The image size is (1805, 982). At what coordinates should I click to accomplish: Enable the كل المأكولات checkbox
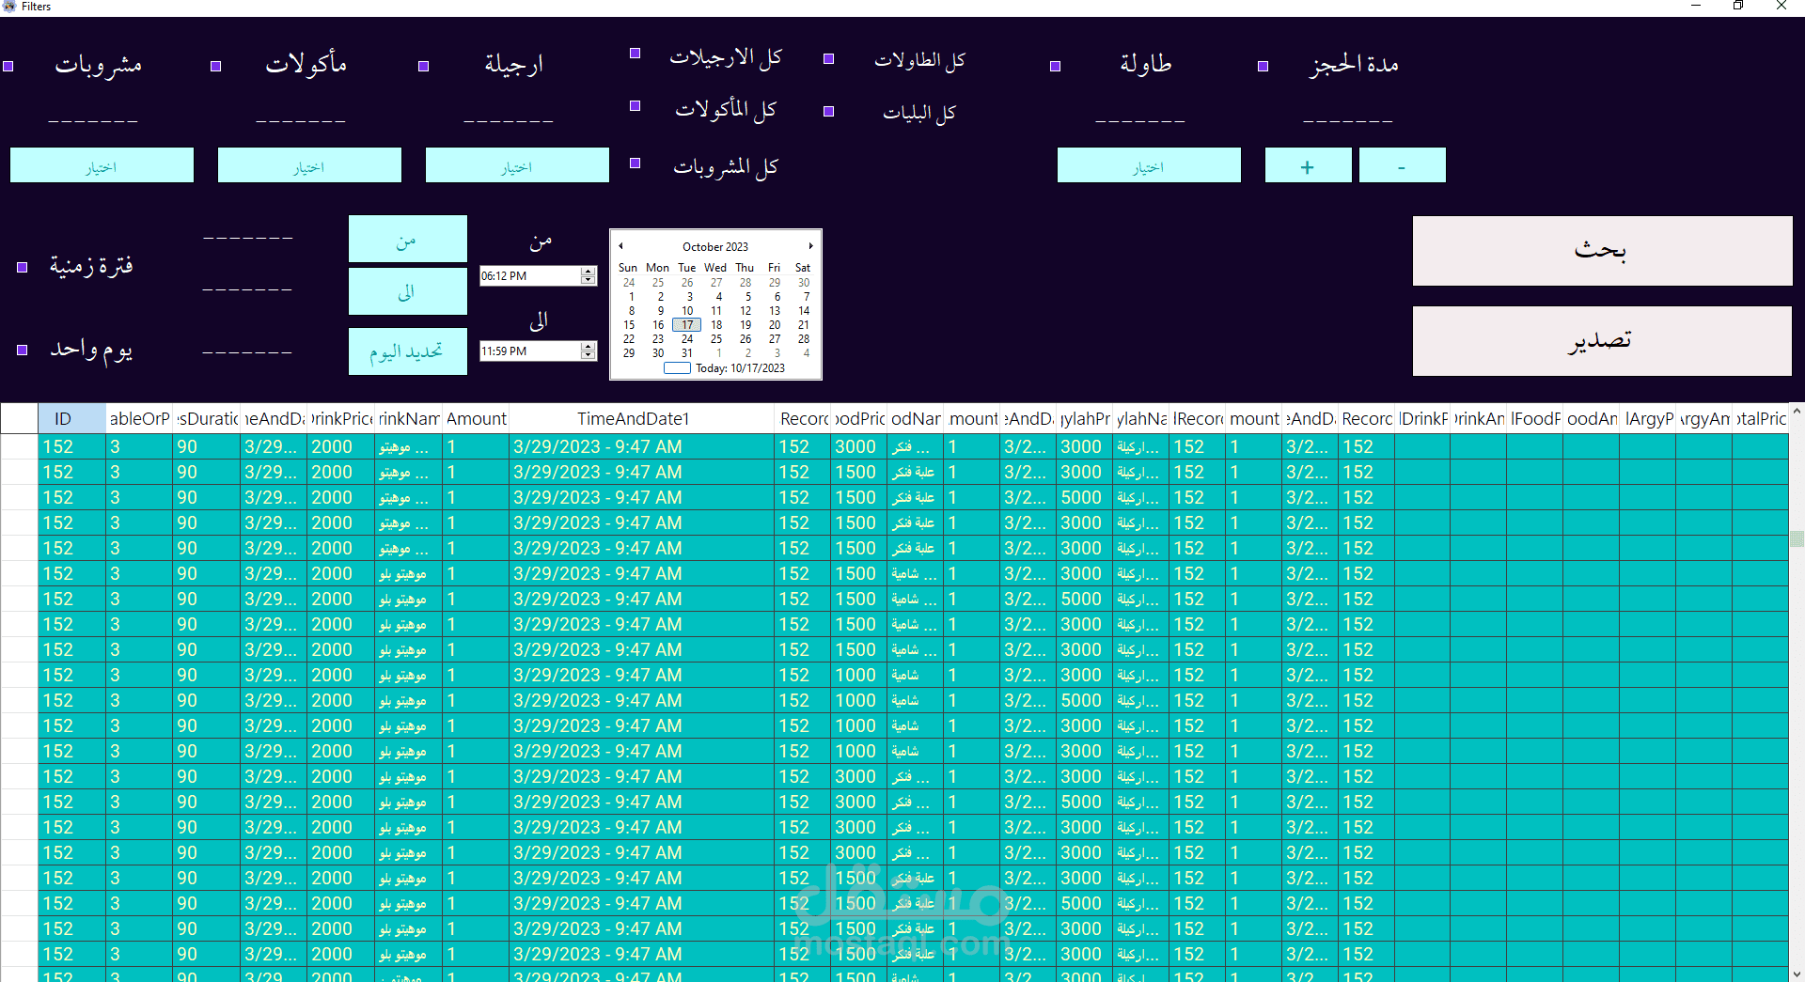click(636, 106)
